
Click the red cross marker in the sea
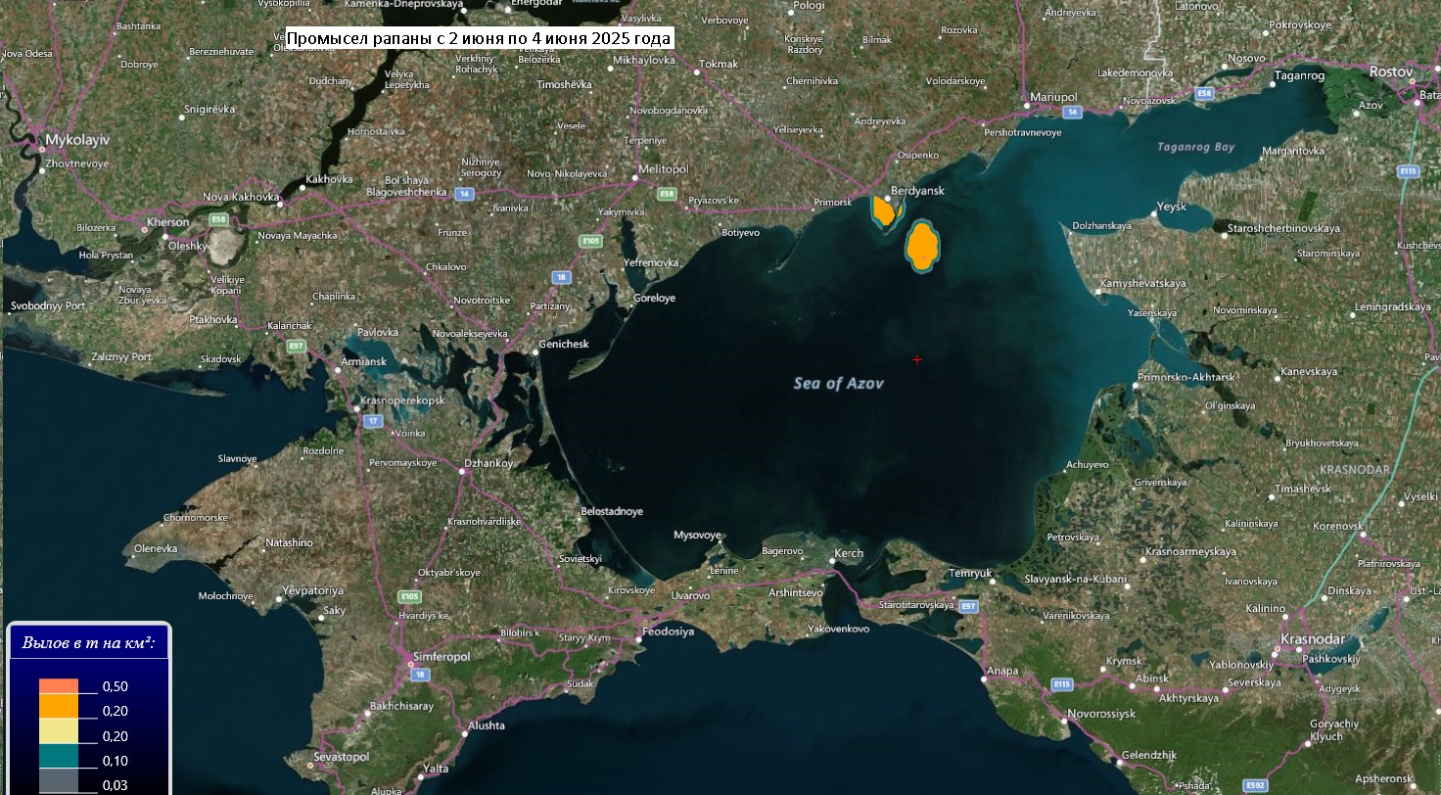pos(917,360)
